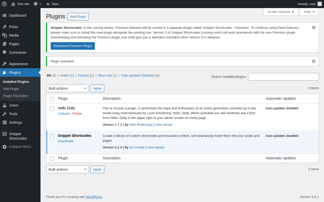
Task: Select the Posts pushpin icon
Action: [x=5, y=27]
